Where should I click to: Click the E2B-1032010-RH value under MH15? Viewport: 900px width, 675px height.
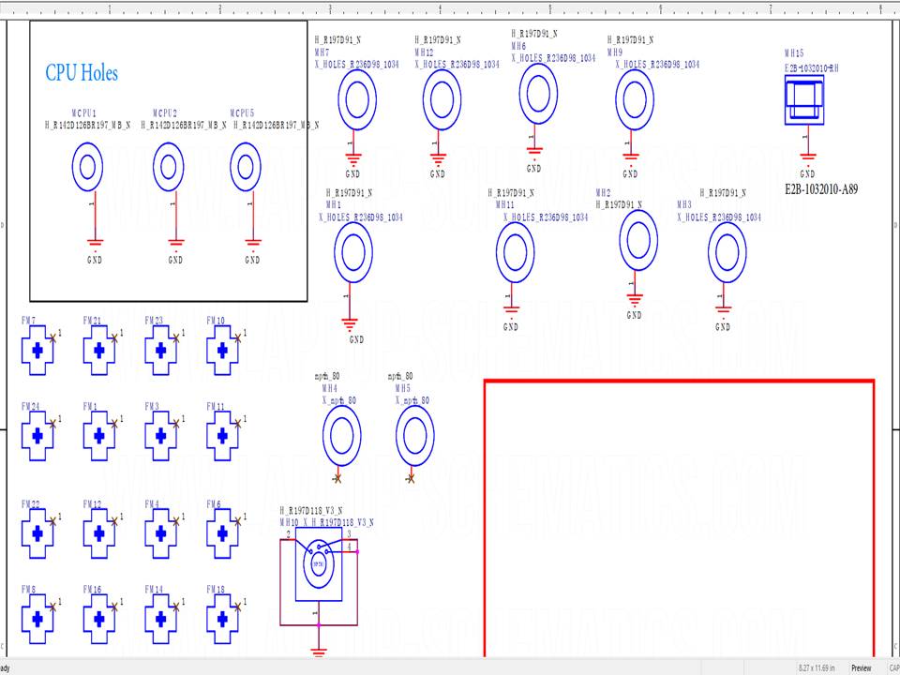[x=812, y=68]
